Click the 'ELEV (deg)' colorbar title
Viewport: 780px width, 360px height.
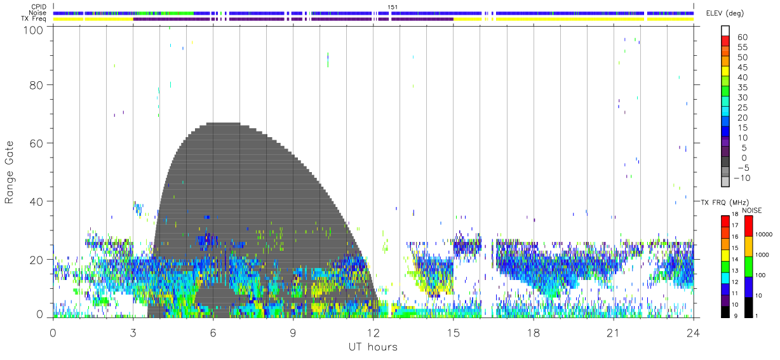[x=725, y=14]
